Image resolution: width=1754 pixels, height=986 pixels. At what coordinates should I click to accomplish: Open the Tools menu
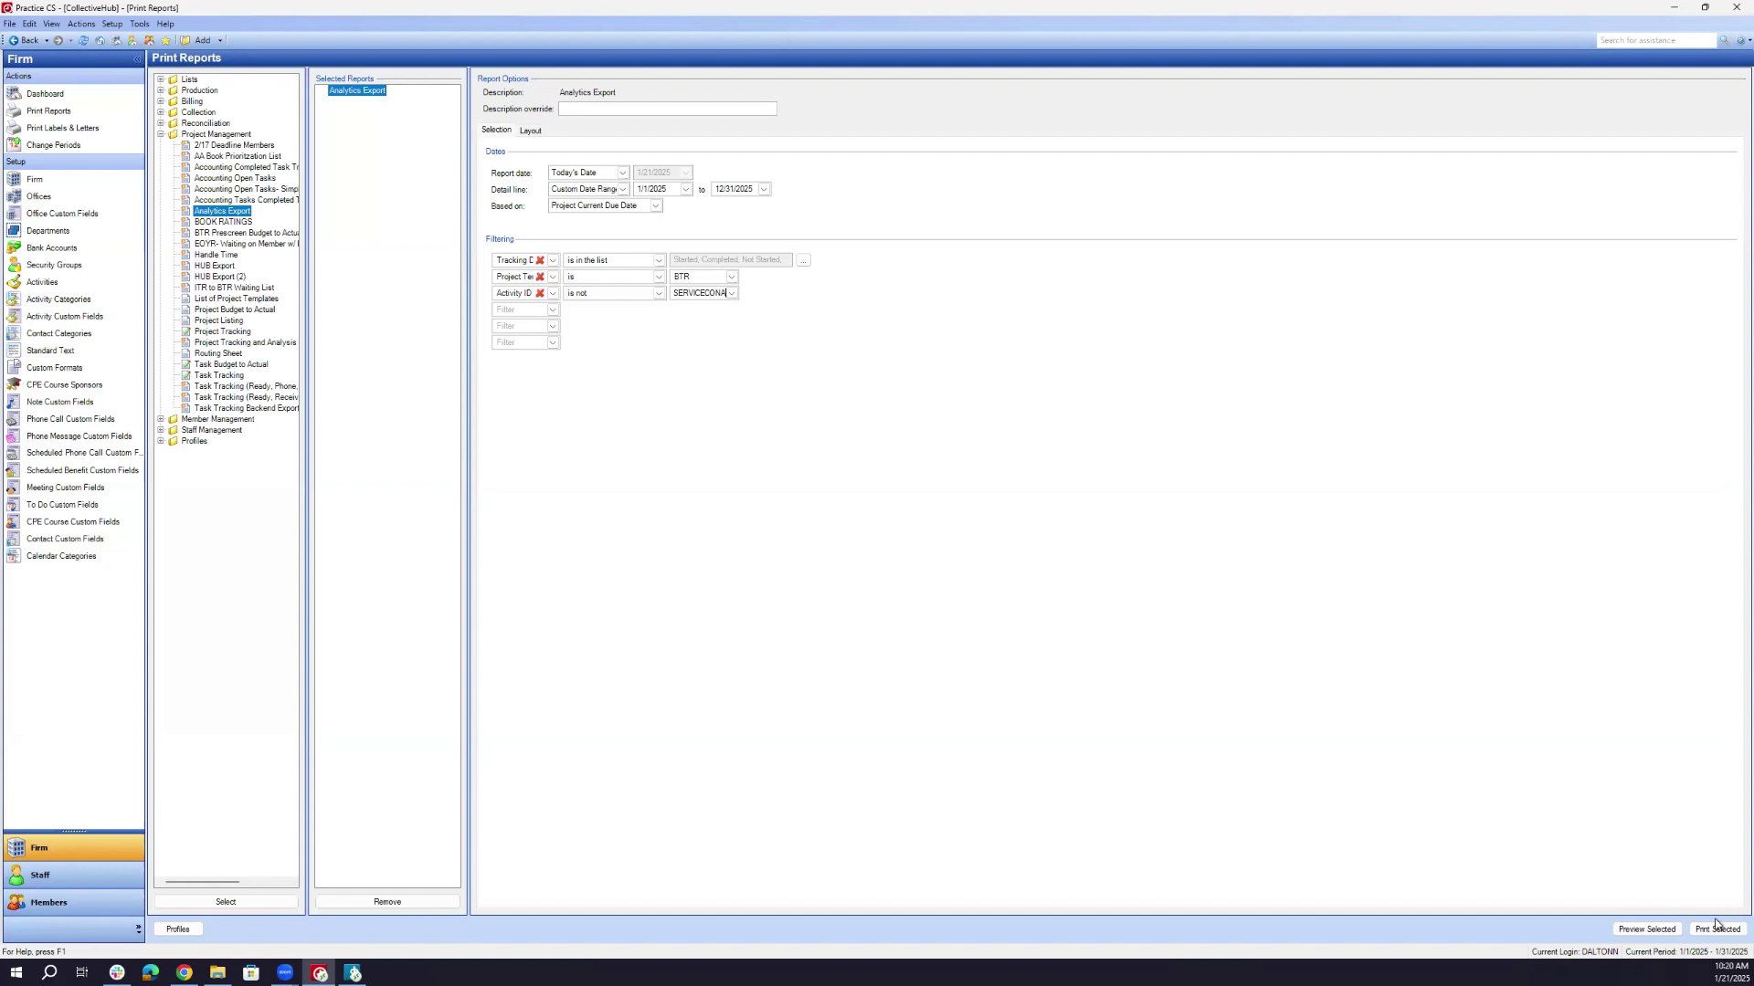139,24
